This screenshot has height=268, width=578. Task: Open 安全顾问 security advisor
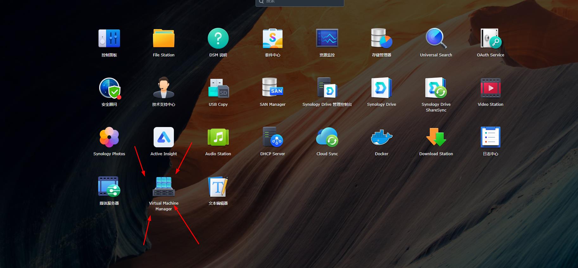tap(109, 88)
